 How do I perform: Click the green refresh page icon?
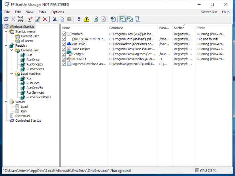point(96,19)
